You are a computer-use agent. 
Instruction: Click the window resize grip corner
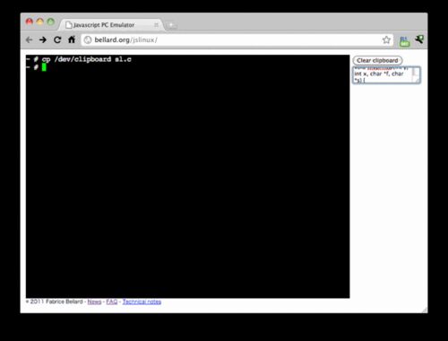click(x=425, y=310)
